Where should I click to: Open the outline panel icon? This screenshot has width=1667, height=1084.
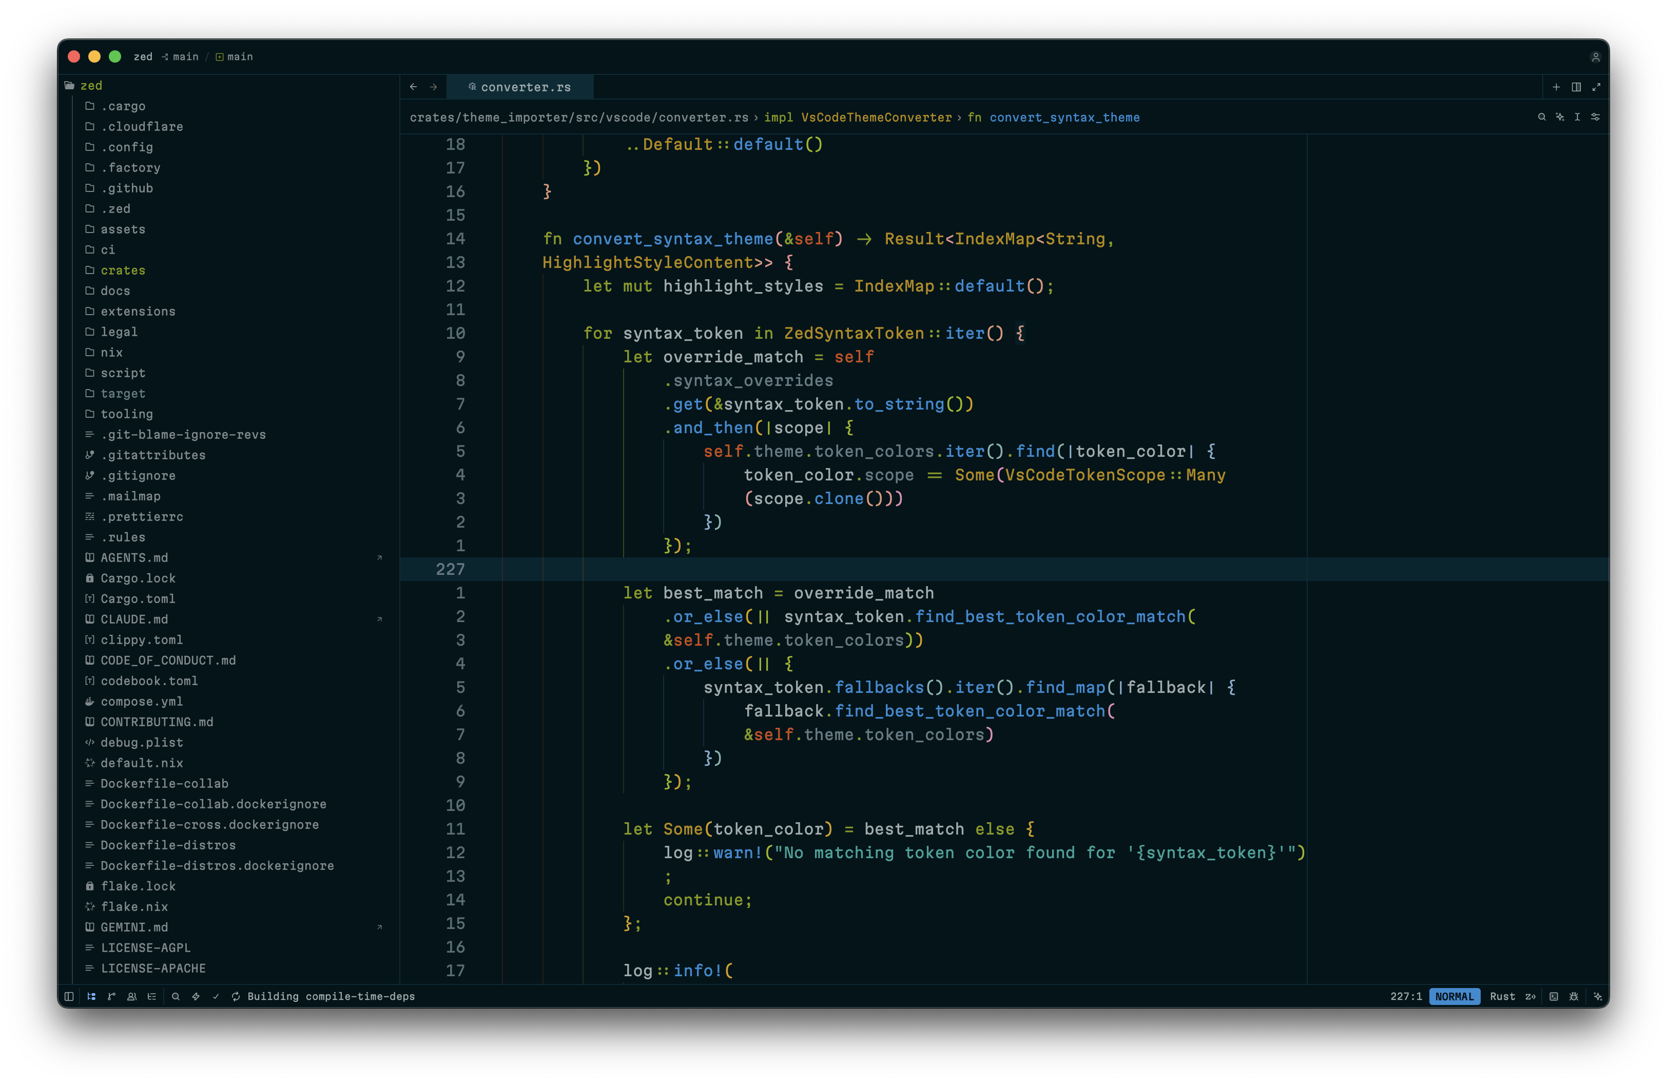(152, 996)
